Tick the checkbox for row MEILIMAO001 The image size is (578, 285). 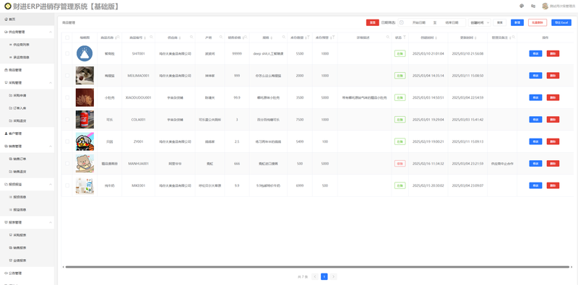point(67,76)
